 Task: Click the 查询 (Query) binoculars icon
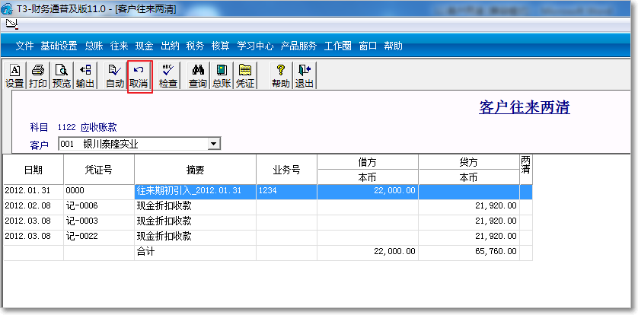click(x=198, y=76)
